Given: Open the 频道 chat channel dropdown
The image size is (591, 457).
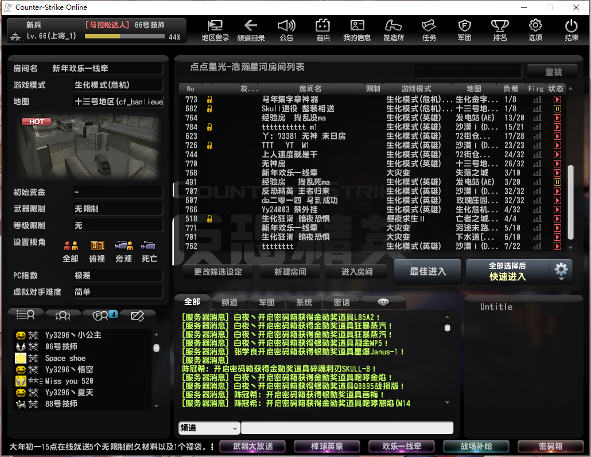Looking at the screenshot, I should (209, 428).
